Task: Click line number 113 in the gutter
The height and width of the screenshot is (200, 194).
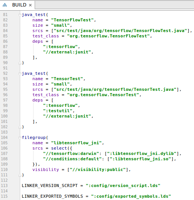Action: click(x=4, y=185)
